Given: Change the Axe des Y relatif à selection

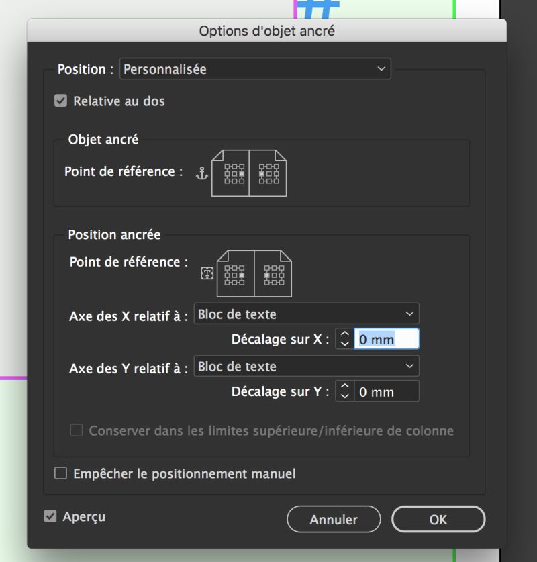Looking at the screenshot, I should [305, 366].
